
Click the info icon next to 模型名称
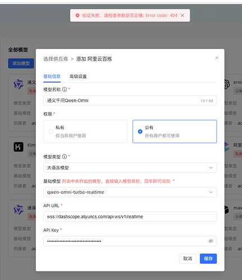(x=65, y=90)
